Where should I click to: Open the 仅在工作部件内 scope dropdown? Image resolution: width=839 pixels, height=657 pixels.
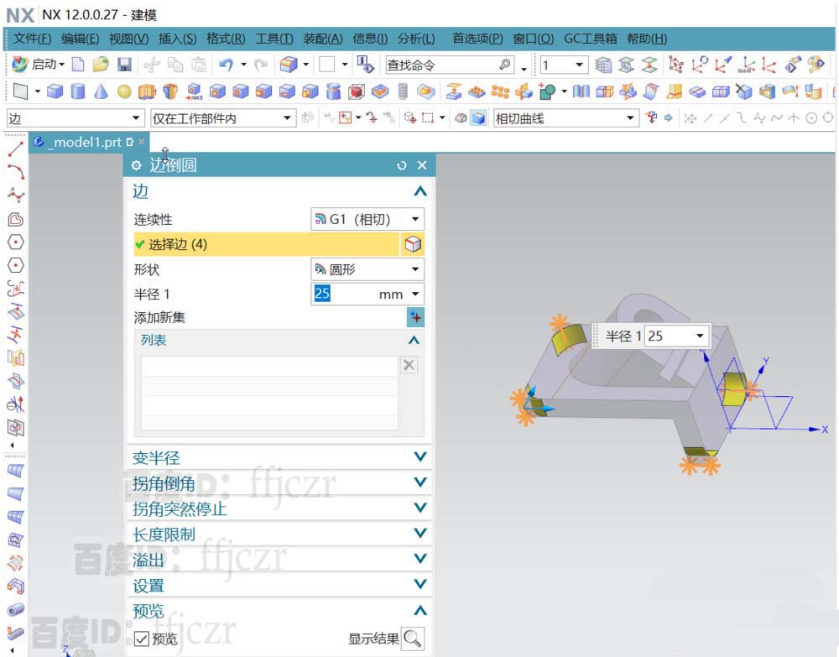click(x=222, y=118)
